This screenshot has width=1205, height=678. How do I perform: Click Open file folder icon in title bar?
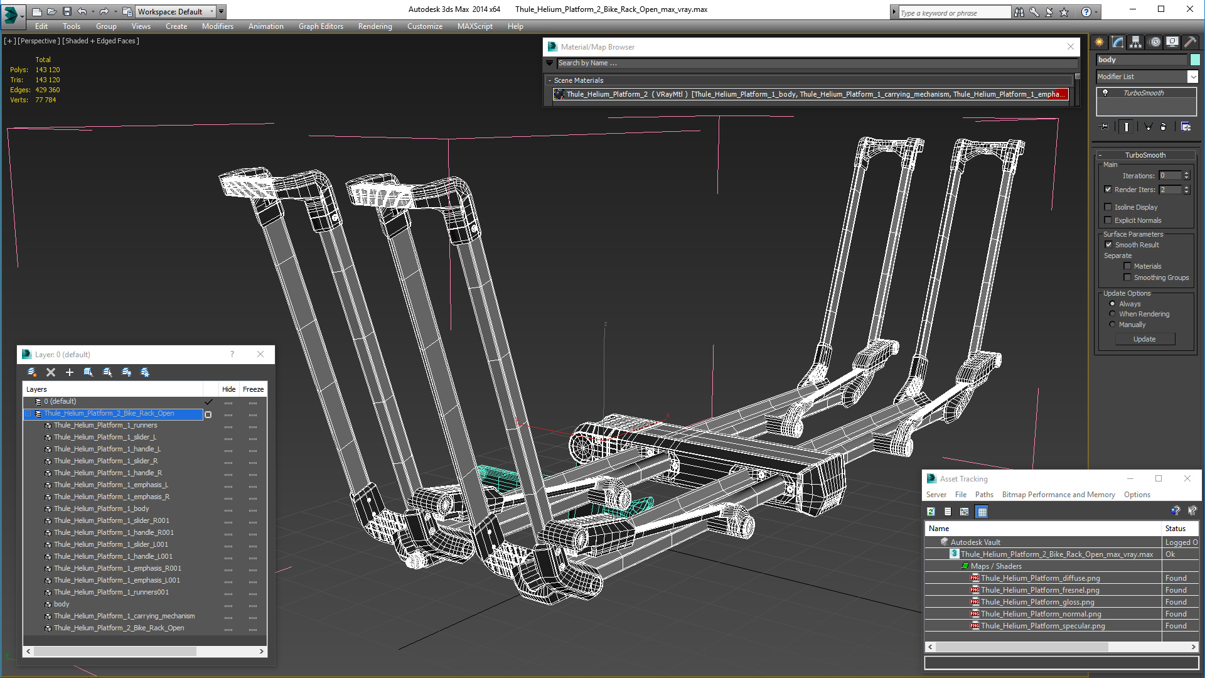(51, 11)
